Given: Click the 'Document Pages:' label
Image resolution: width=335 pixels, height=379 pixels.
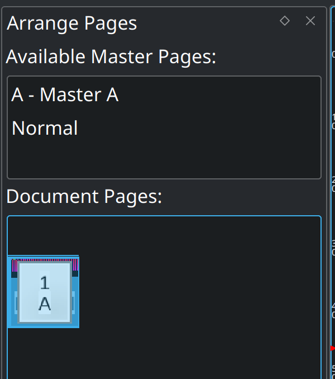Looking at the screenshot, I should click(x=84, y=196).
